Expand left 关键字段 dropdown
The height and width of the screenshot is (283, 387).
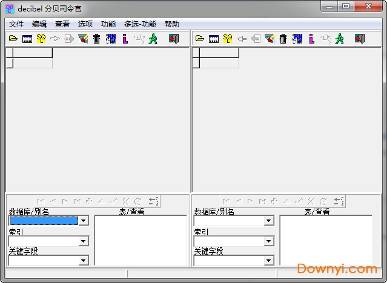click(84, 260)
